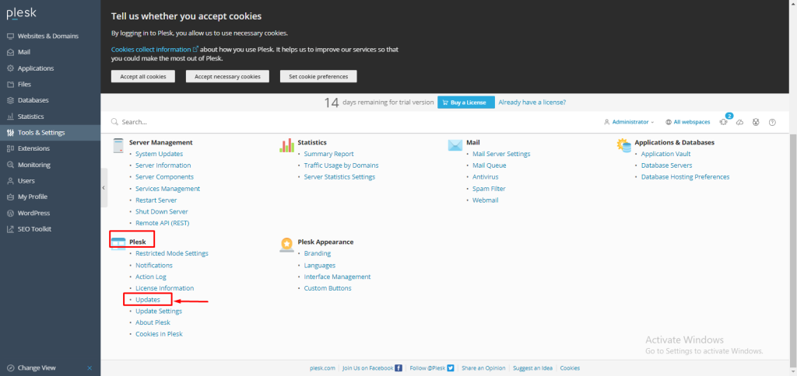Click Shut Down Server link
797x376 pixels.
point(162,211)
